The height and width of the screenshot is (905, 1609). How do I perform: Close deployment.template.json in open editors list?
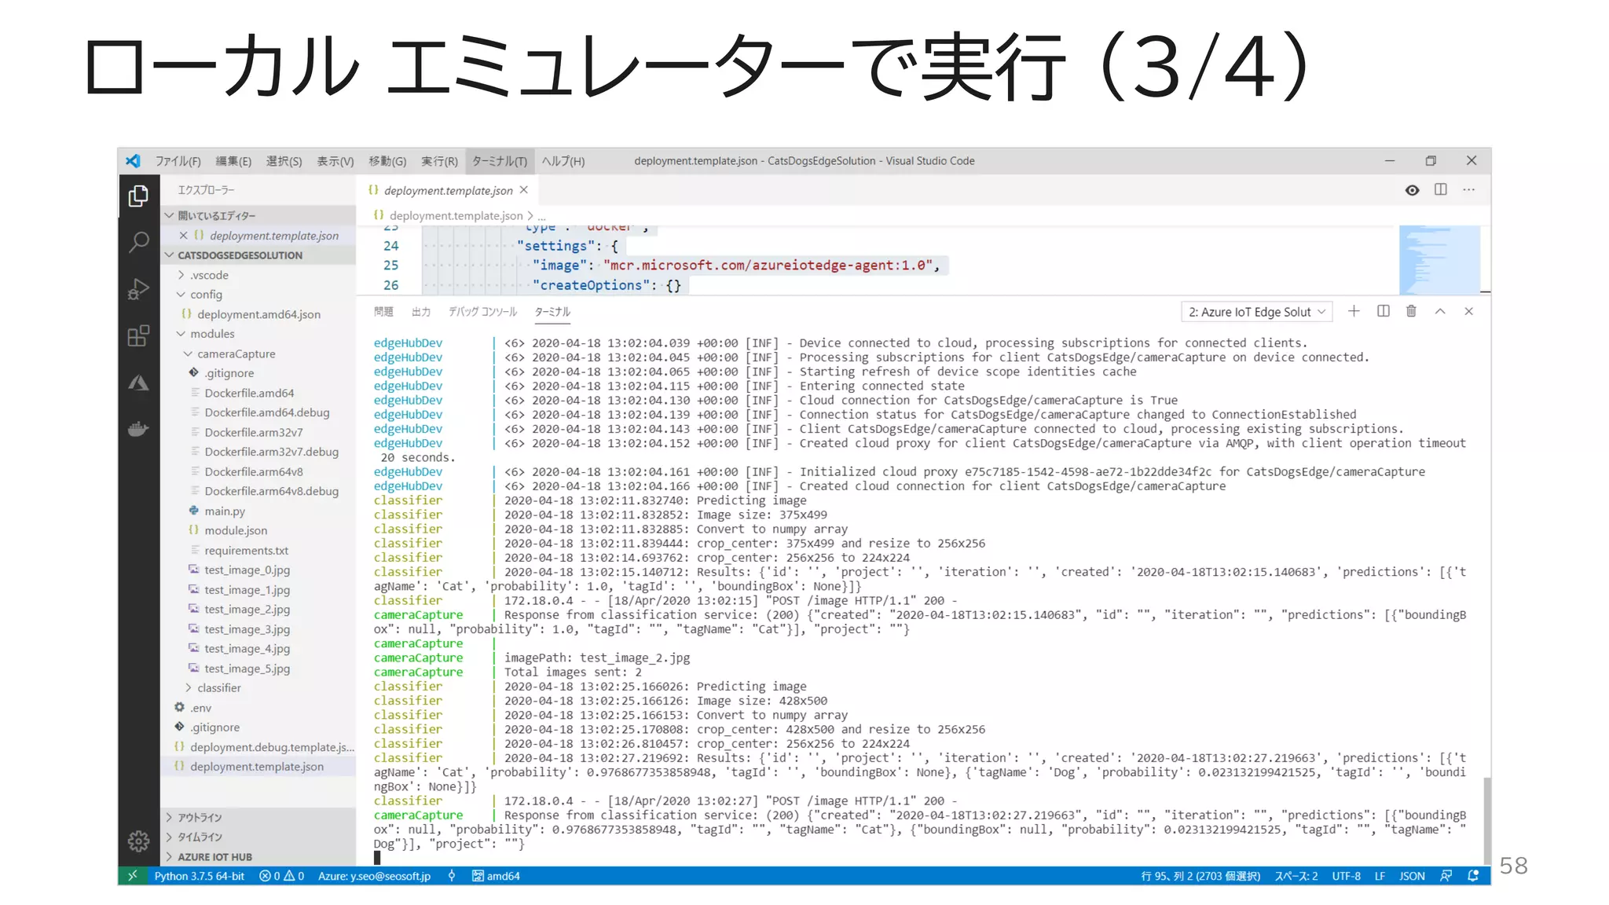(183, 235)
